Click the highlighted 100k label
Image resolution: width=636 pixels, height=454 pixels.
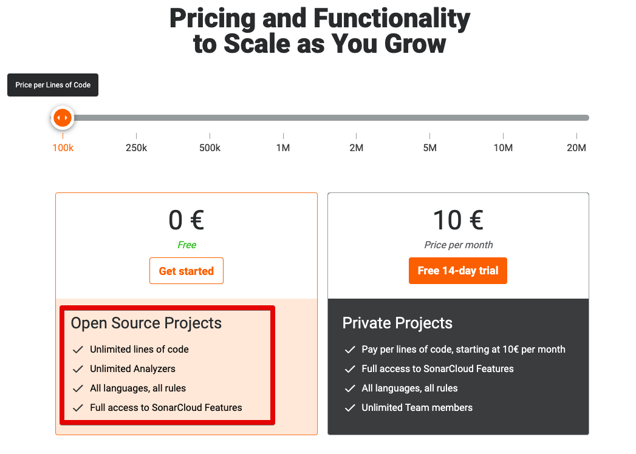pos(63,147)
